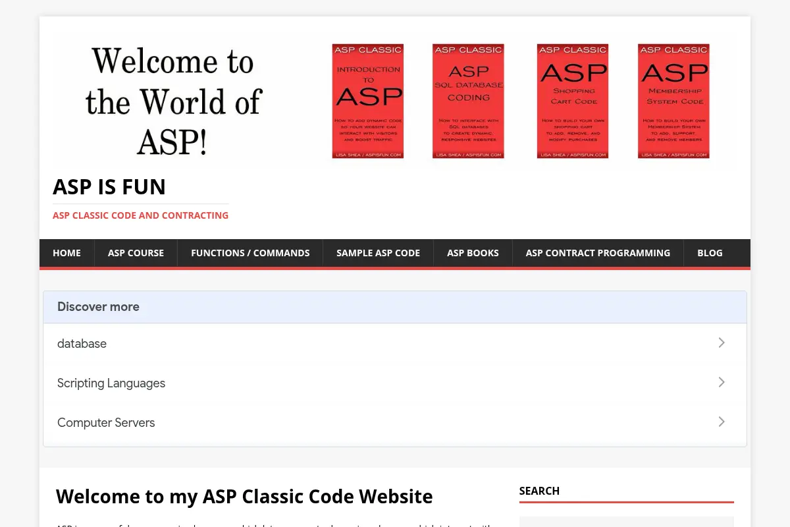Open the Introduction to ASP book cover
This screenshot has width=790, height=527.
[367, 101]
